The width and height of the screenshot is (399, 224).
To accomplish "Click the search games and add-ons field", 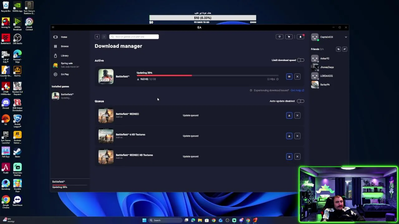I will point(134,37).
